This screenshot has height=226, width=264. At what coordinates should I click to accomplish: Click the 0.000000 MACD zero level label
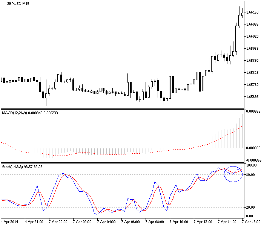pyautogui.click(x=253, y=148)
